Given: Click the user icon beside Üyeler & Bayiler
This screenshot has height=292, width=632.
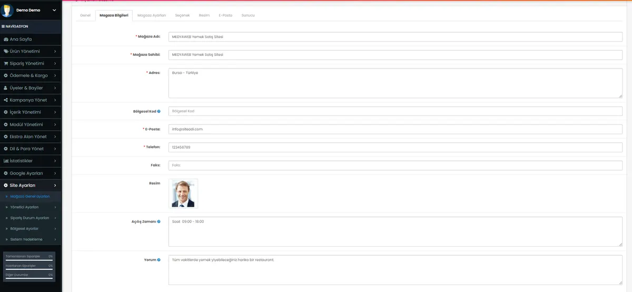Looking at the screenshot, I should point(6,88).
